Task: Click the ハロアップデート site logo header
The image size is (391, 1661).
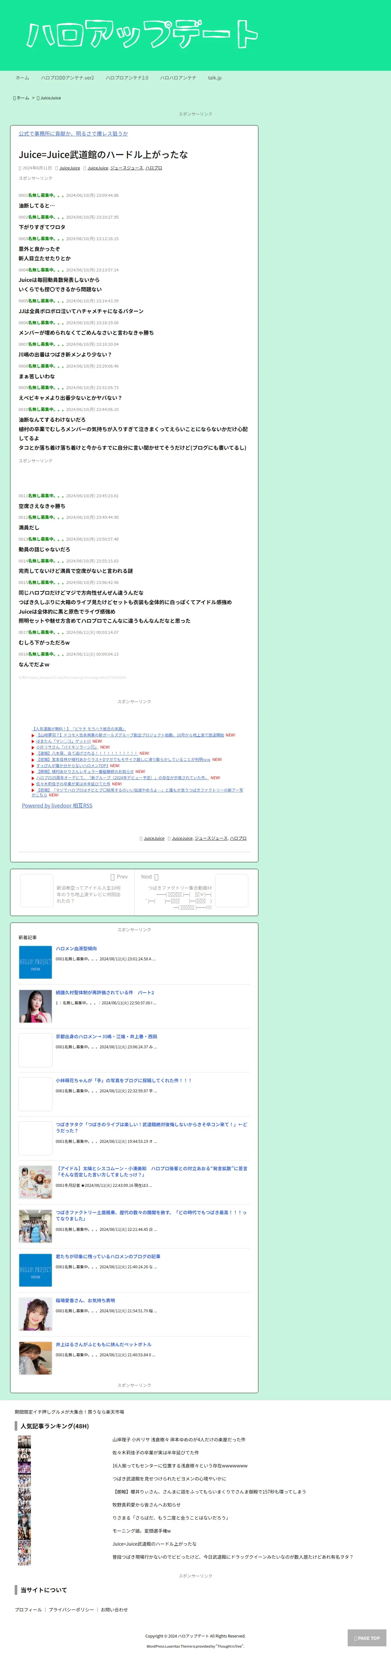Action: point(142,34)
